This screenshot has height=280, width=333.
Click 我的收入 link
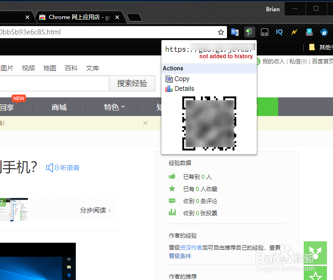pos(273,61)
